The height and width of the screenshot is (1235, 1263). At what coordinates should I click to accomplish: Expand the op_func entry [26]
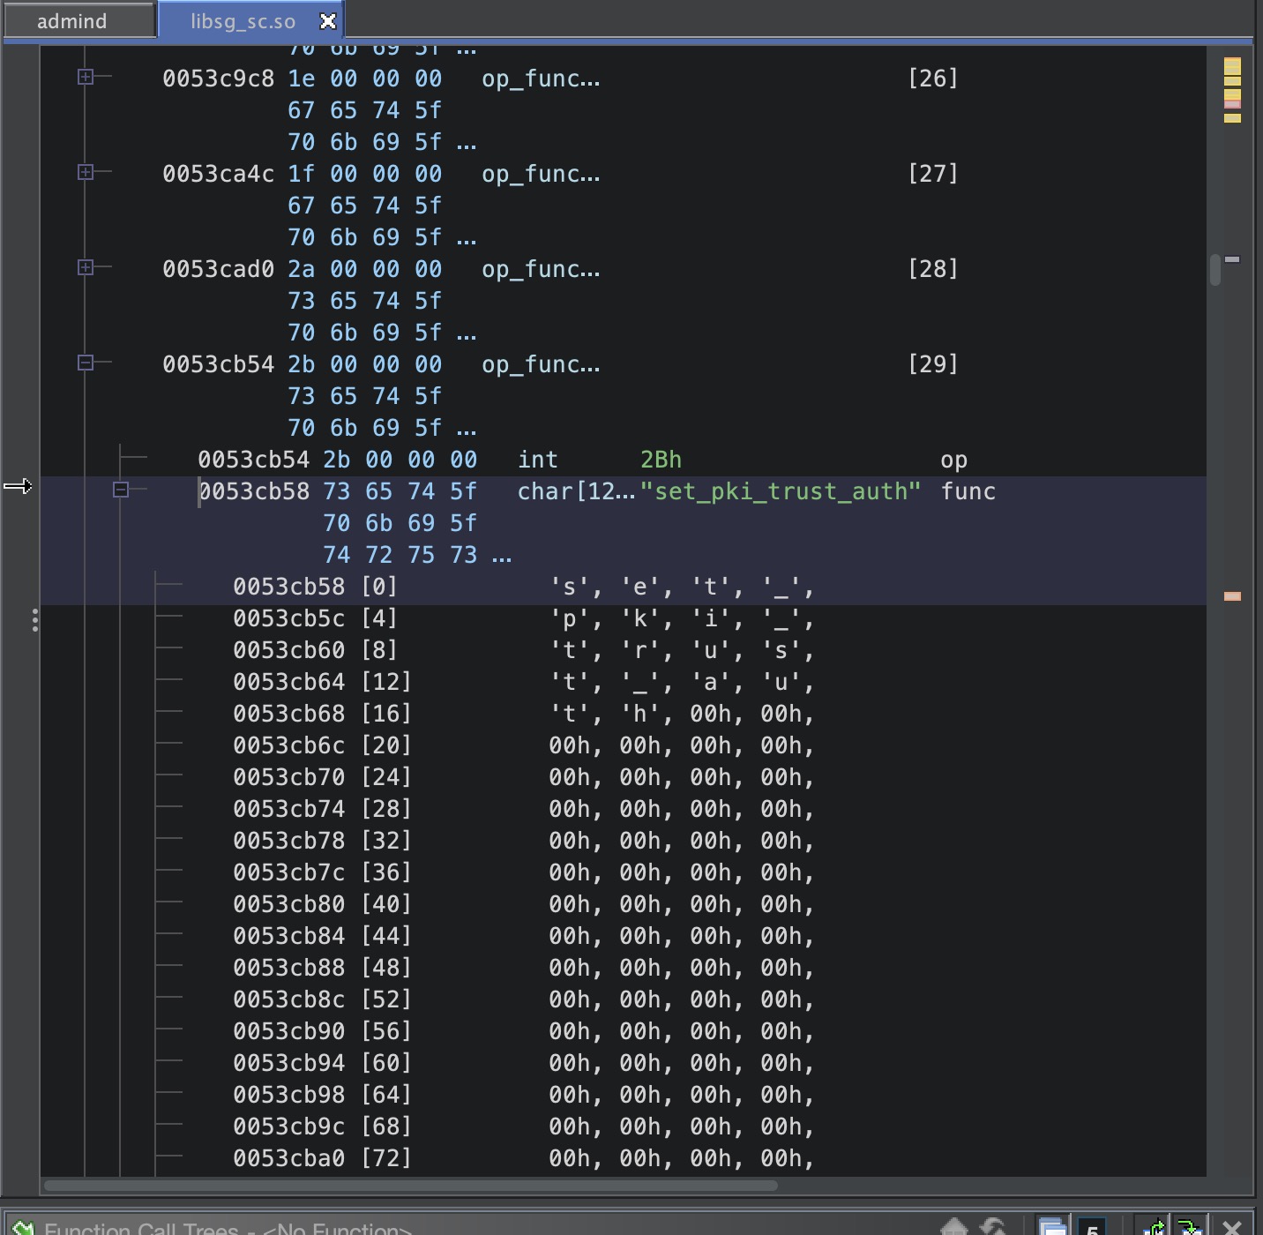[x=86, y=77]
